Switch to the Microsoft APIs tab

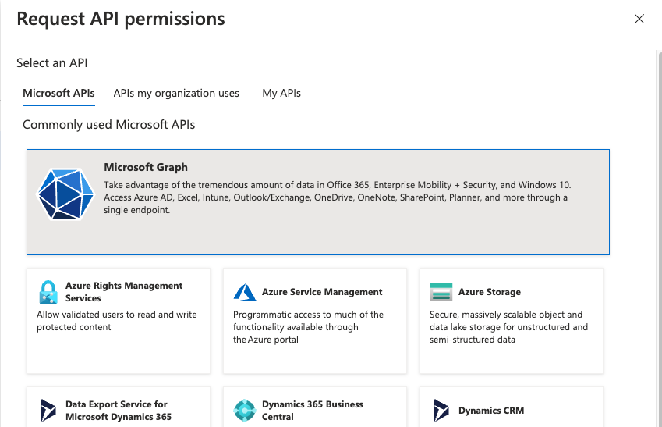58,93
